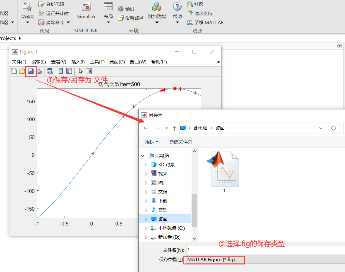
Task: Click the Layout (布局) icon
Action: 108,6
